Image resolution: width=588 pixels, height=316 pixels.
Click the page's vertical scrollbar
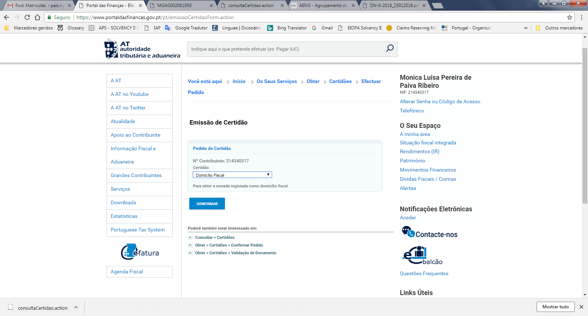click(585, 125)
